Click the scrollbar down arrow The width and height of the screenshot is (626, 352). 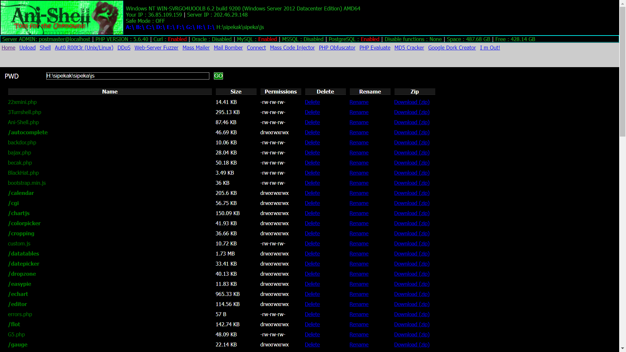coord(622,349)
